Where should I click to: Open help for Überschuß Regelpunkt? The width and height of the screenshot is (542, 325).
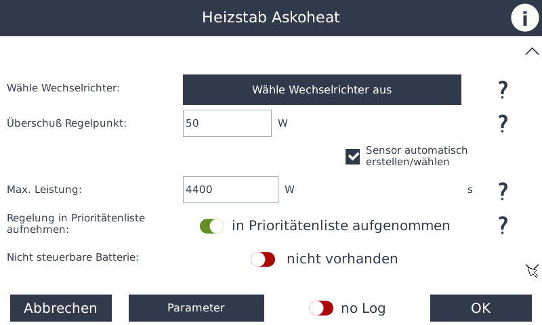point(503,123)
